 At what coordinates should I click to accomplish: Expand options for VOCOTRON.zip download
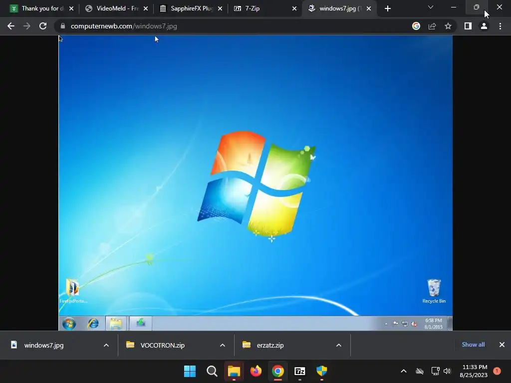pyautogui.click(x=223, y=345)
